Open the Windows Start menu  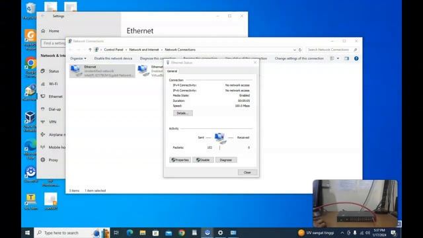[28, 233]
